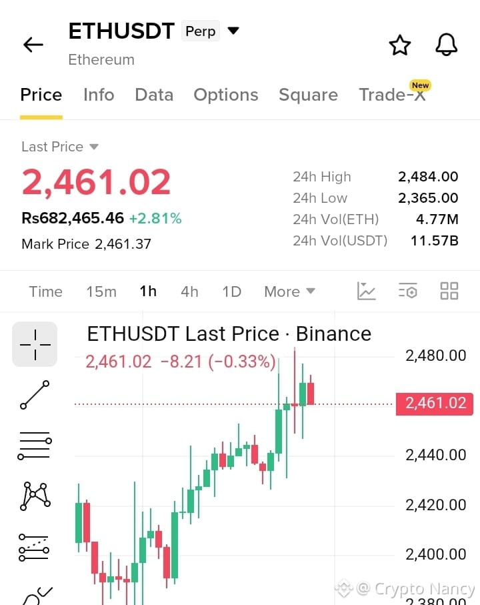Switch to the Info tab

coord(99,95)
